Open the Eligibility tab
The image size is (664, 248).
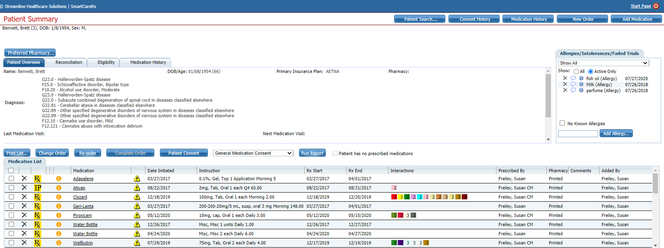(x=106, y=63)
